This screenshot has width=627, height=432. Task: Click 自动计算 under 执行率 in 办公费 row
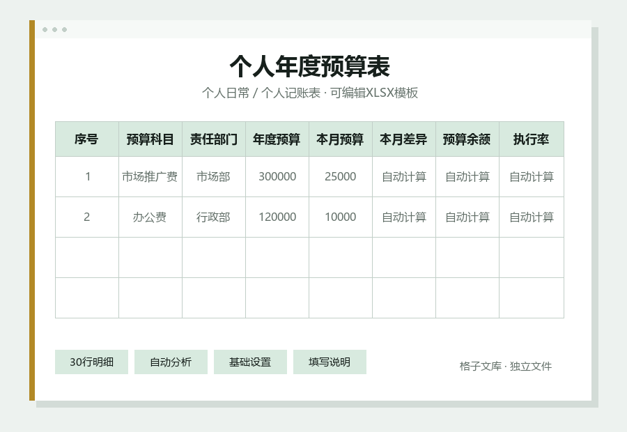[x=532, y=217]
